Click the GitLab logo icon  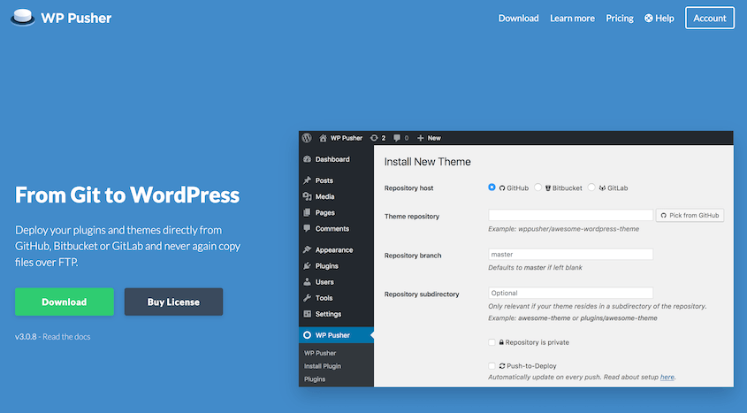(602, 188)
